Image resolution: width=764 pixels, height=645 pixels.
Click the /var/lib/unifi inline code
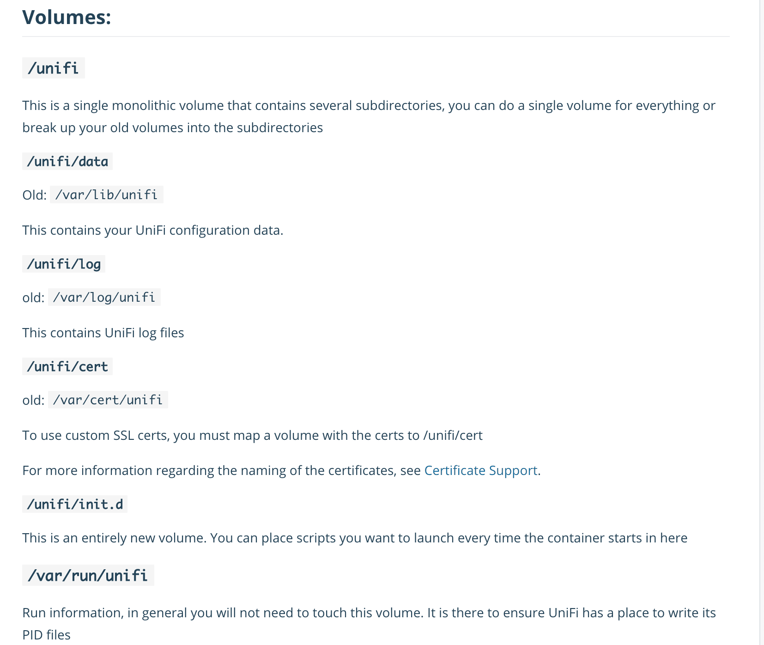pos(106,195)
